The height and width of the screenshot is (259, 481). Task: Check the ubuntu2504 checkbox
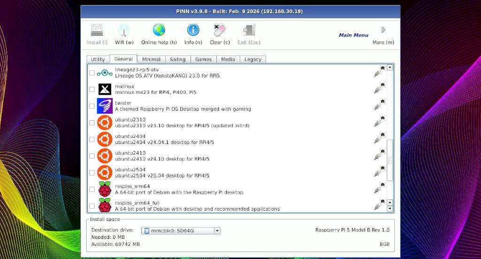[92, 173]
